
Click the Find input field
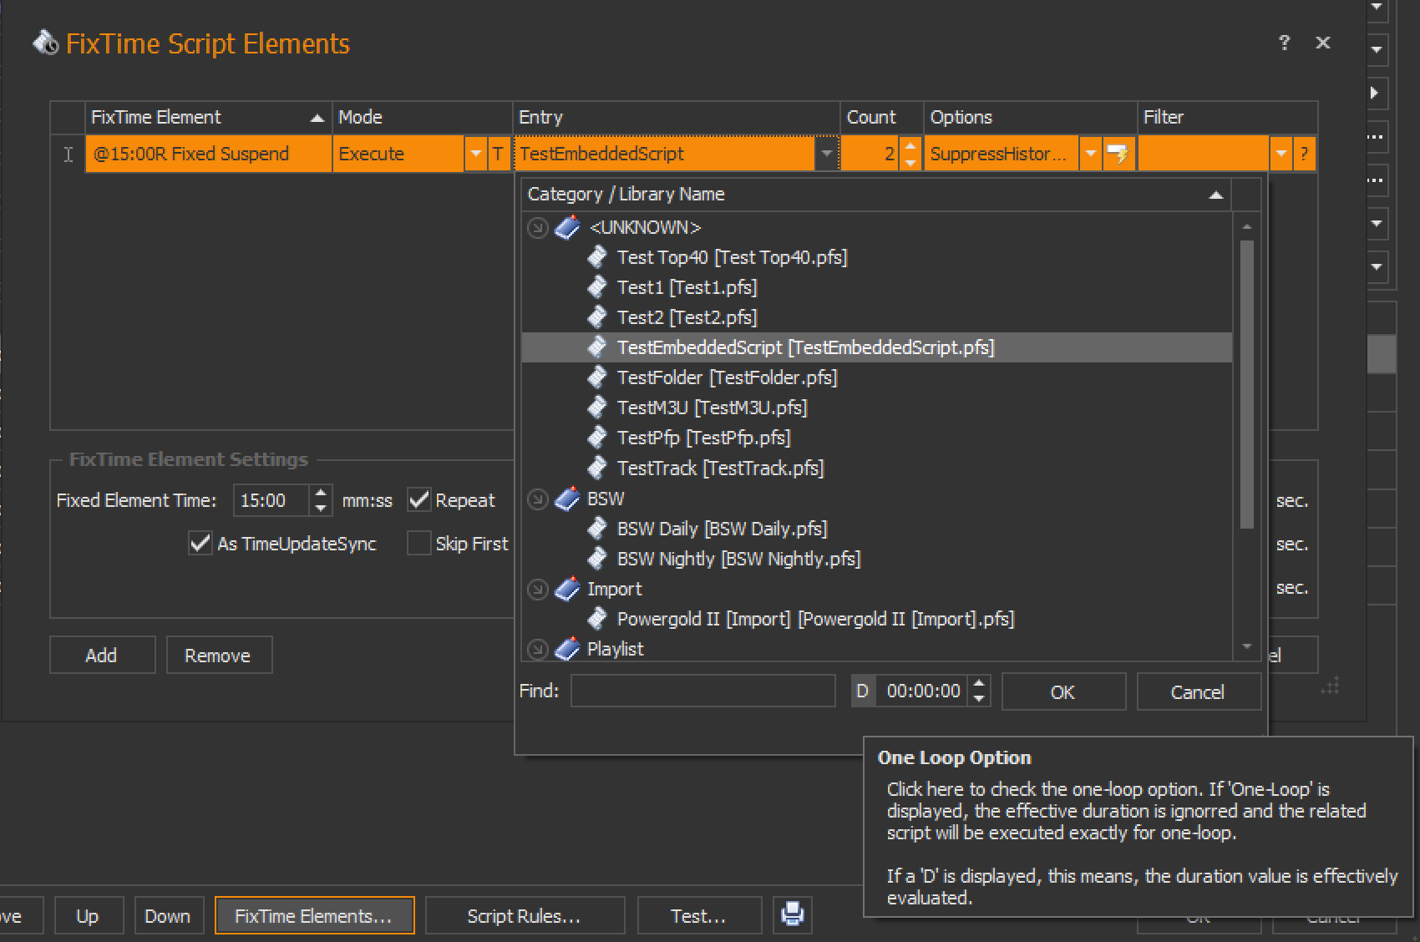702,691
